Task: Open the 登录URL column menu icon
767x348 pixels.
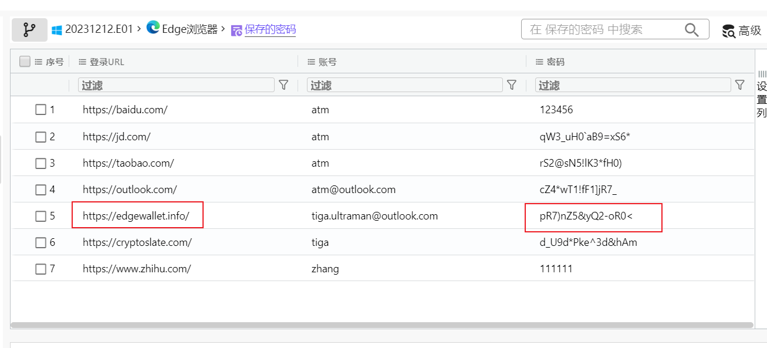Action: coord(82,62)
